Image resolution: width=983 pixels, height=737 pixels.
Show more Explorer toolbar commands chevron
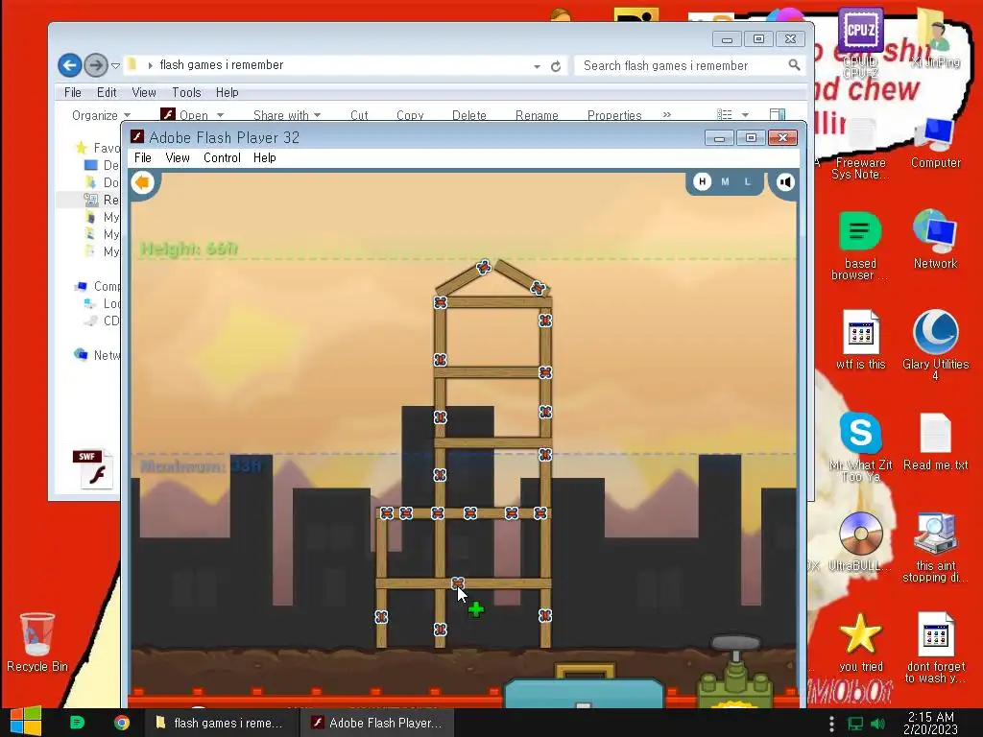[x=667, y=115]
